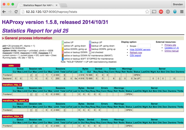Click the browser back arrow
Image resolution: width=186 pixels, height=130 pixels.
(4, 12)
